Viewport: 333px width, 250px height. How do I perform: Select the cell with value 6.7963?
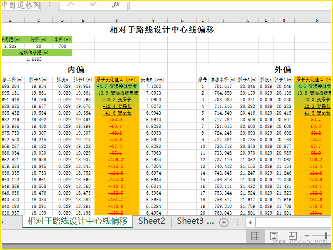[153, 153]
